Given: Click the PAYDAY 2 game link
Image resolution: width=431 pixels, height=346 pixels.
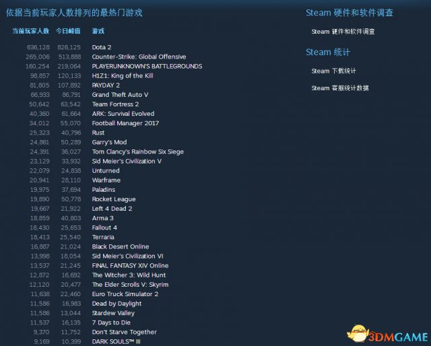Looking at the screenshot, I should tap(106, 85).
